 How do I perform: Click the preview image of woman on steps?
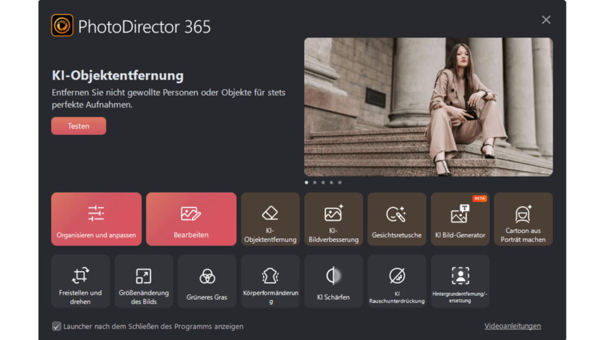pos(428,107)
